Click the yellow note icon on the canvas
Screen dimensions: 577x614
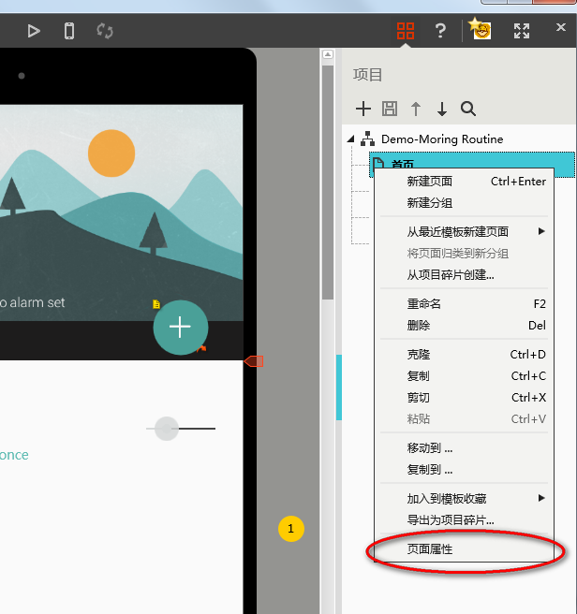point(156,304)
